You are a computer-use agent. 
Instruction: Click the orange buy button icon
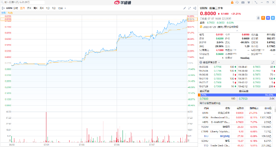(x=263, y=18)
